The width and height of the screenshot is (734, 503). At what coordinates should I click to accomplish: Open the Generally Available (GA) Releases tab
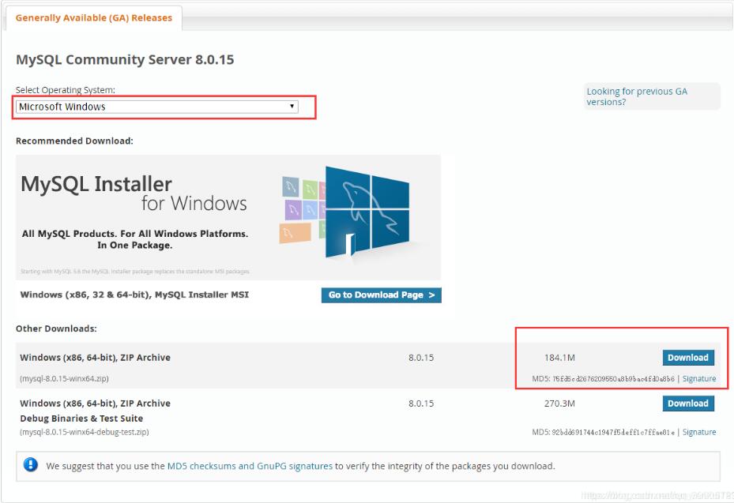pos(93,17)
